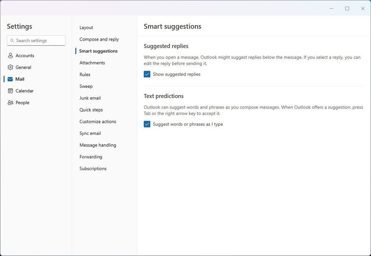Open the Accounts section icon

[10, 55]
